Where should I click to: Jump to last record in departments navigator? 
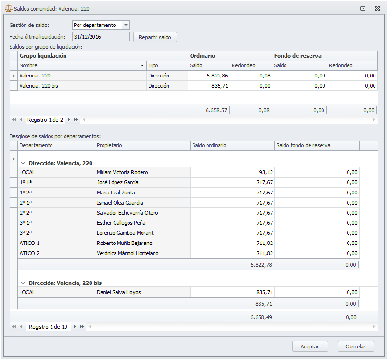tap(82, 327)
